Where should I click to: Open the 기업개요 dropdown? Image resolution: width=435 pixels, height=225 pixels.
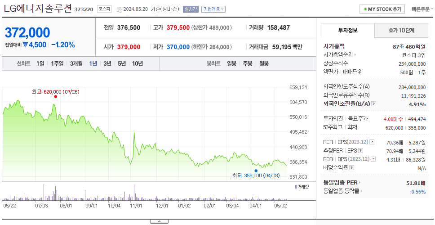pos(213,9)
